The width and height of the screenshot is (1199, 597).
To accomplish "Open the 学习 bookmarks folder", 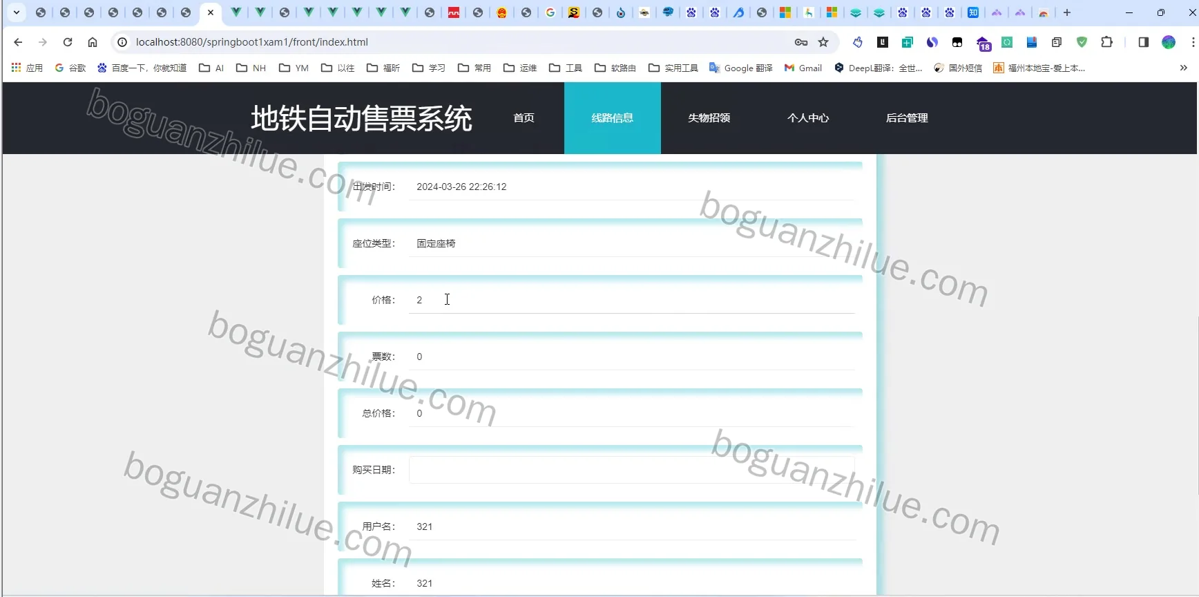I will pos(429,68).
